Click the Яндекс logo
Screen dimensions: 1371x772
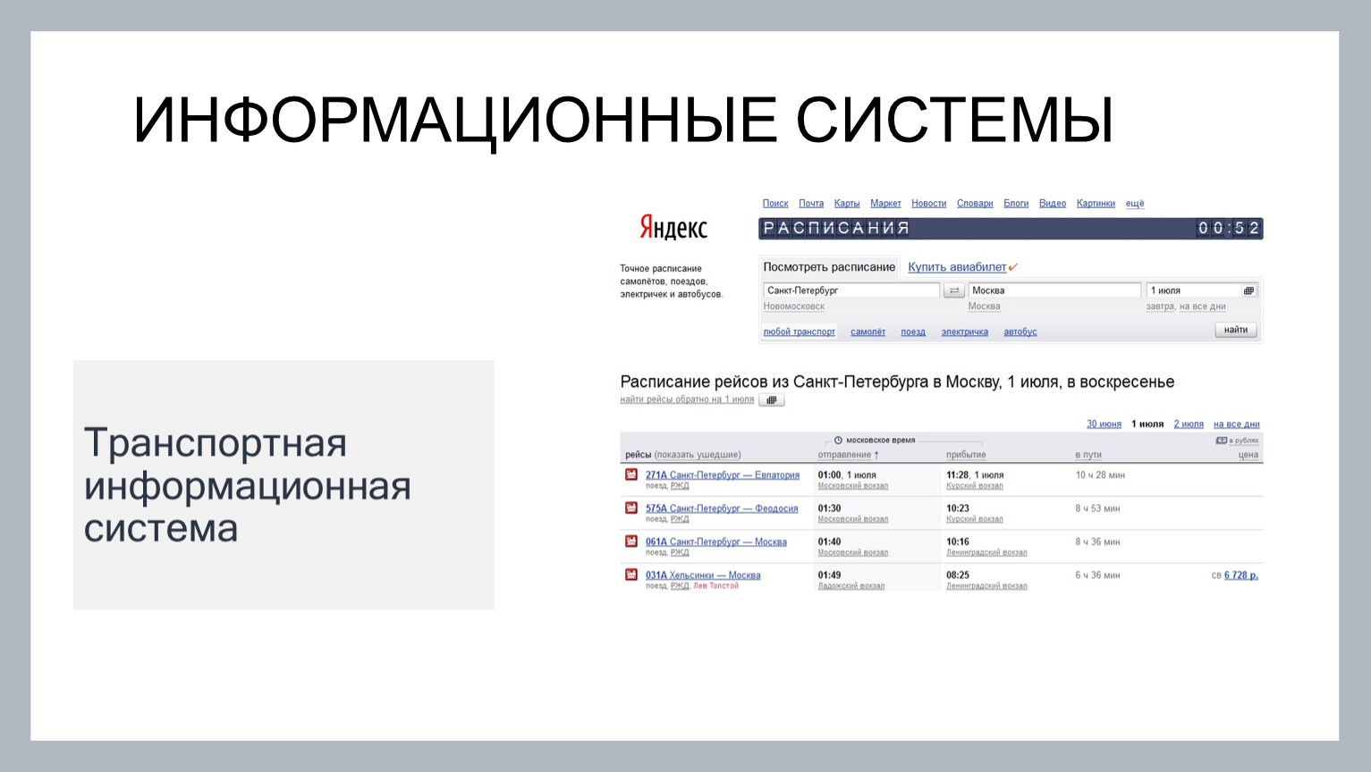click(673, 228)
